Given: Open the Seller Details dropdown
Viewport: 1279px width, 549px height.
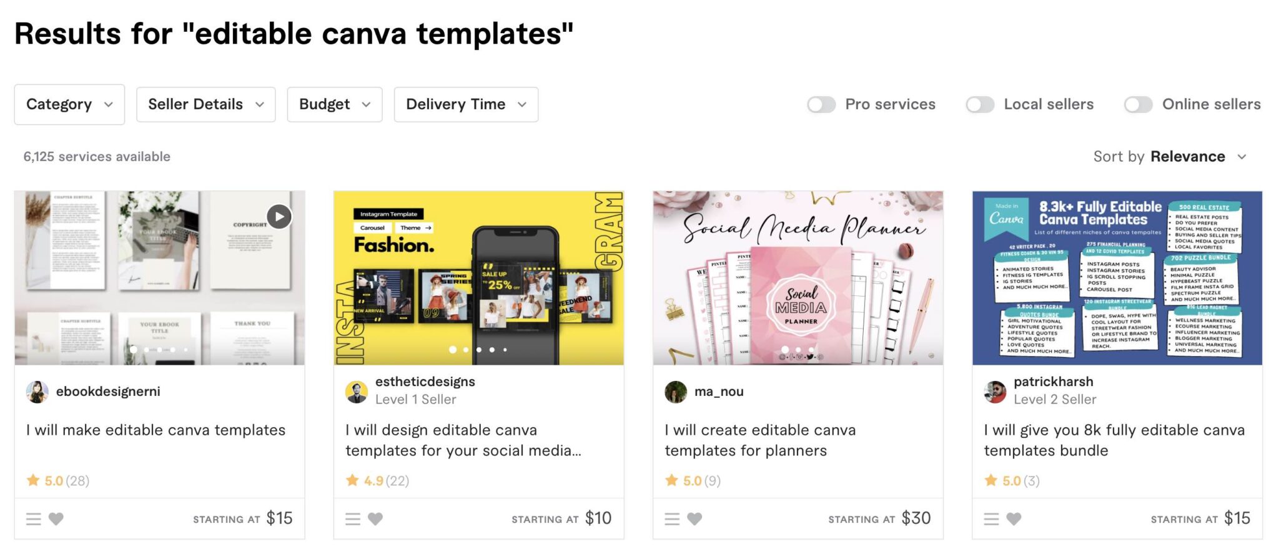Looking at the screenshot, I should (x=206, y=104).
